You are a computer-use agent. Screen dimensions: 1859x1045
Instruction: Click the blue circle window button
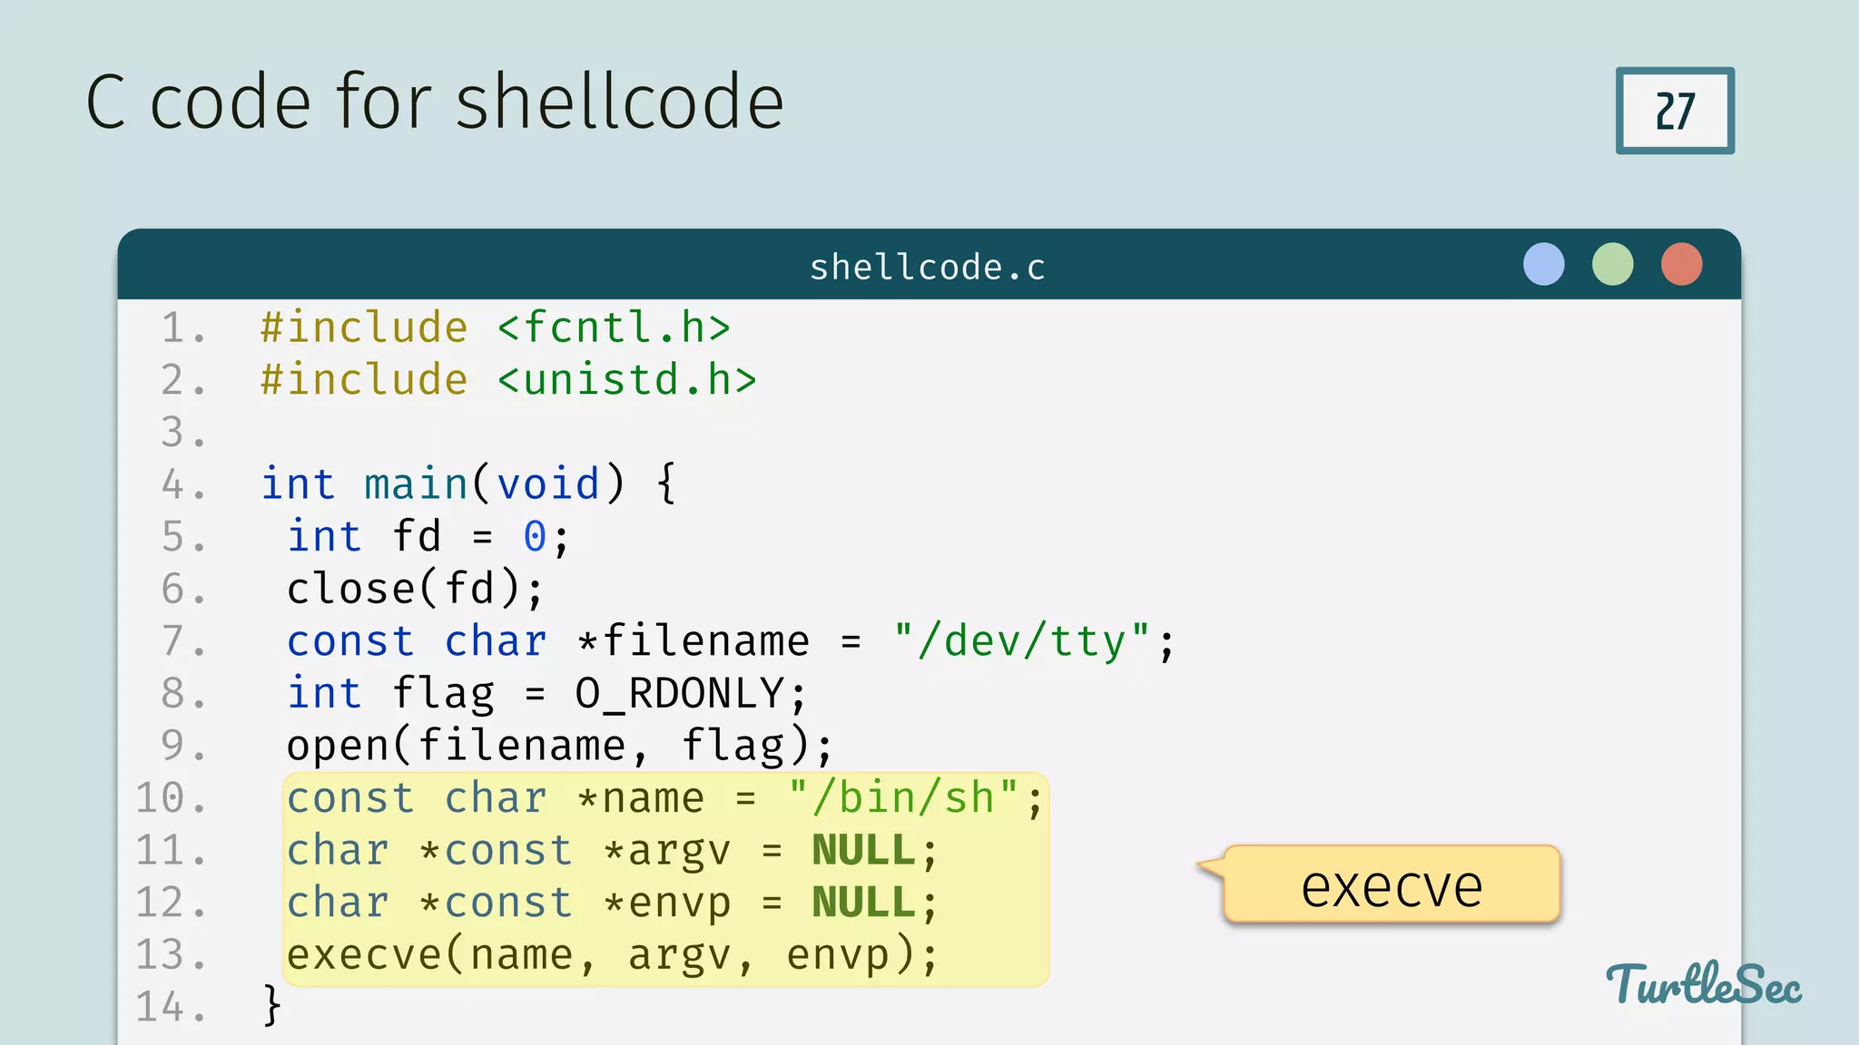pos(1543,264)
